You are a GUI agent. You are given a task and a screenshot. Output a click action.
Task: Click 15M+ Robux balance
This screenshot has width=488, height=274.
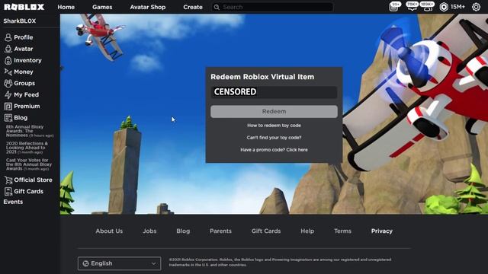[457, 7]
